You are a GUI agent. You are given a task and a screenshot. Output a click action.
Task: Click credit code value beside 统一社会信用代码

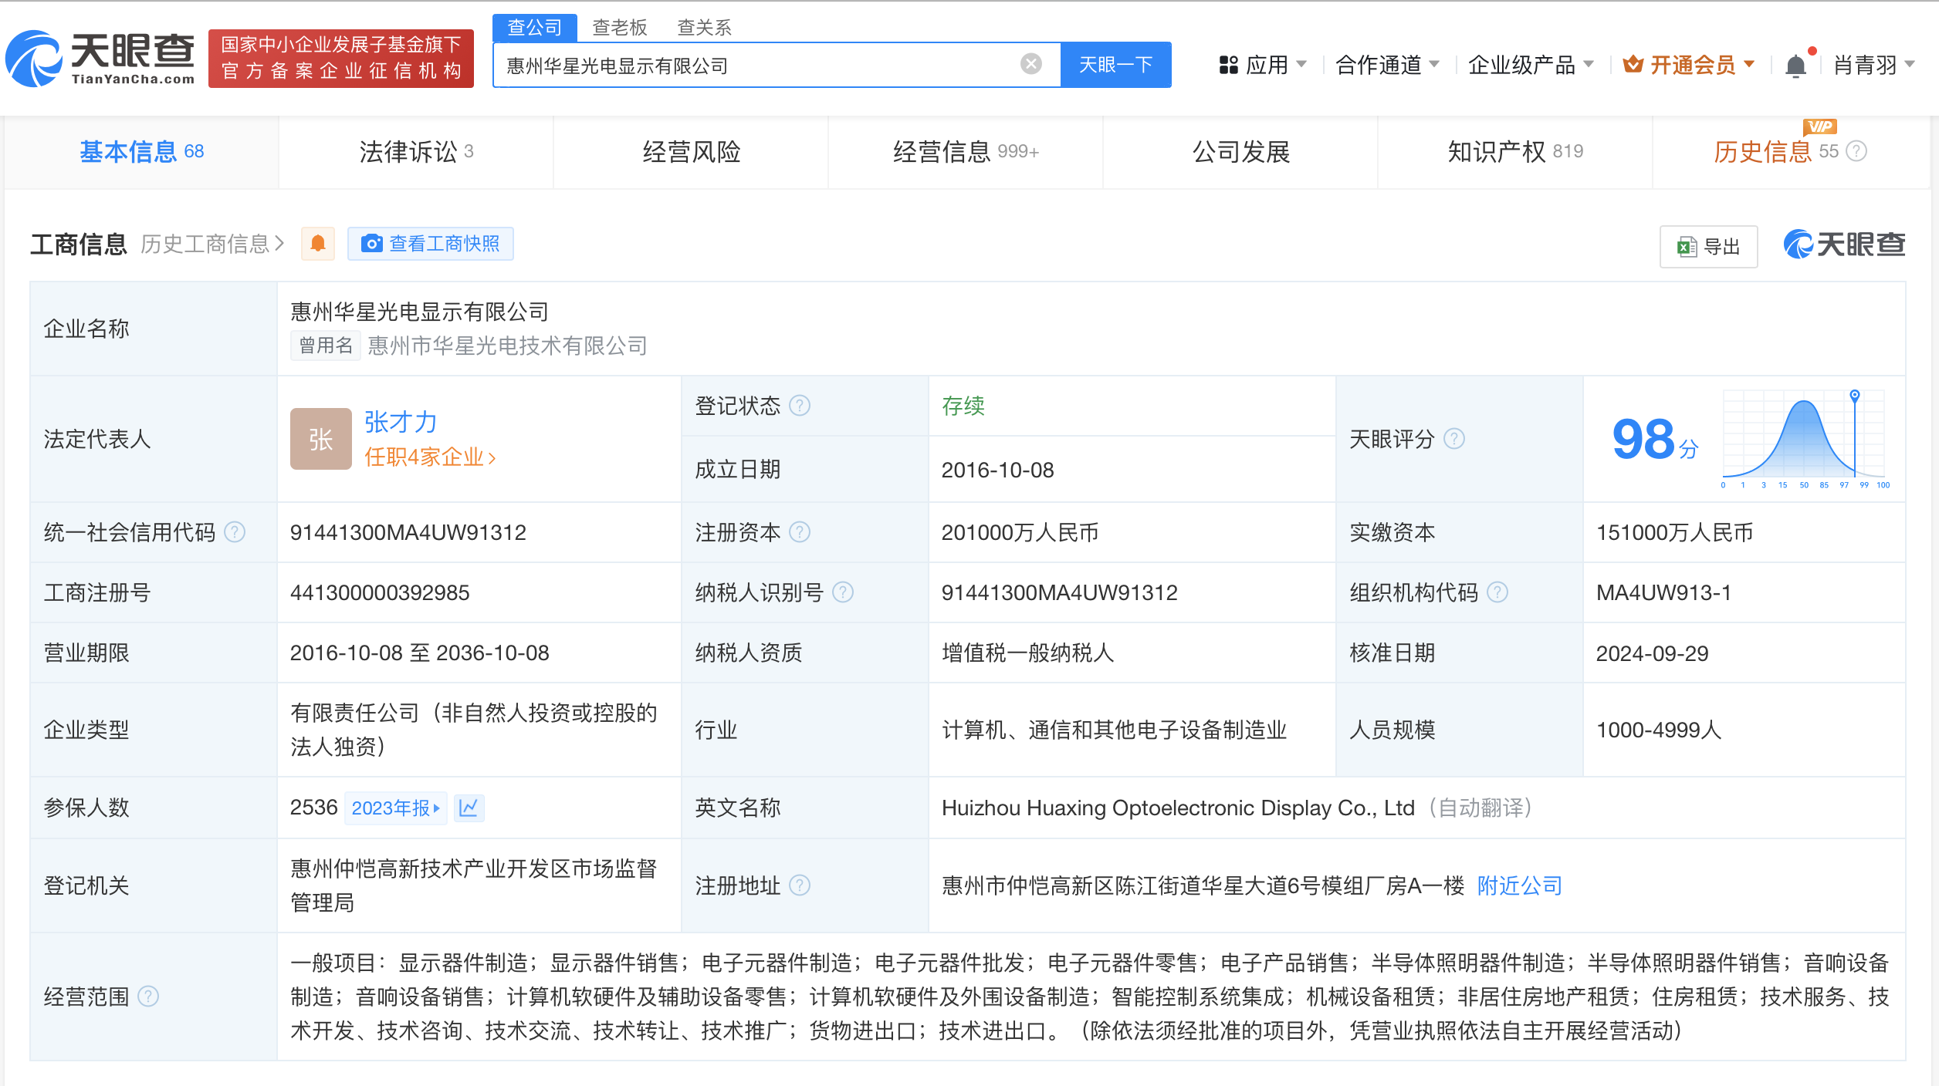[408, 532]
